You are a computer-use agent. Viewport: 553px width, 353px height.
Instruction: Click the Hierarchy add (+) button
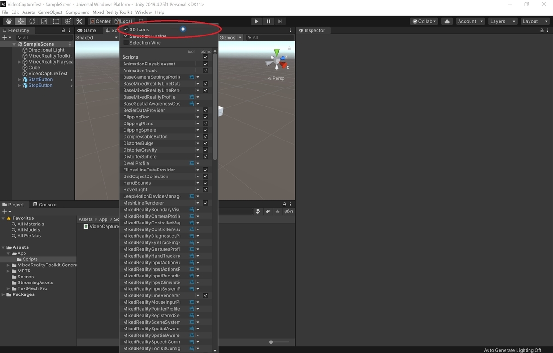click(x=6, y=37)
